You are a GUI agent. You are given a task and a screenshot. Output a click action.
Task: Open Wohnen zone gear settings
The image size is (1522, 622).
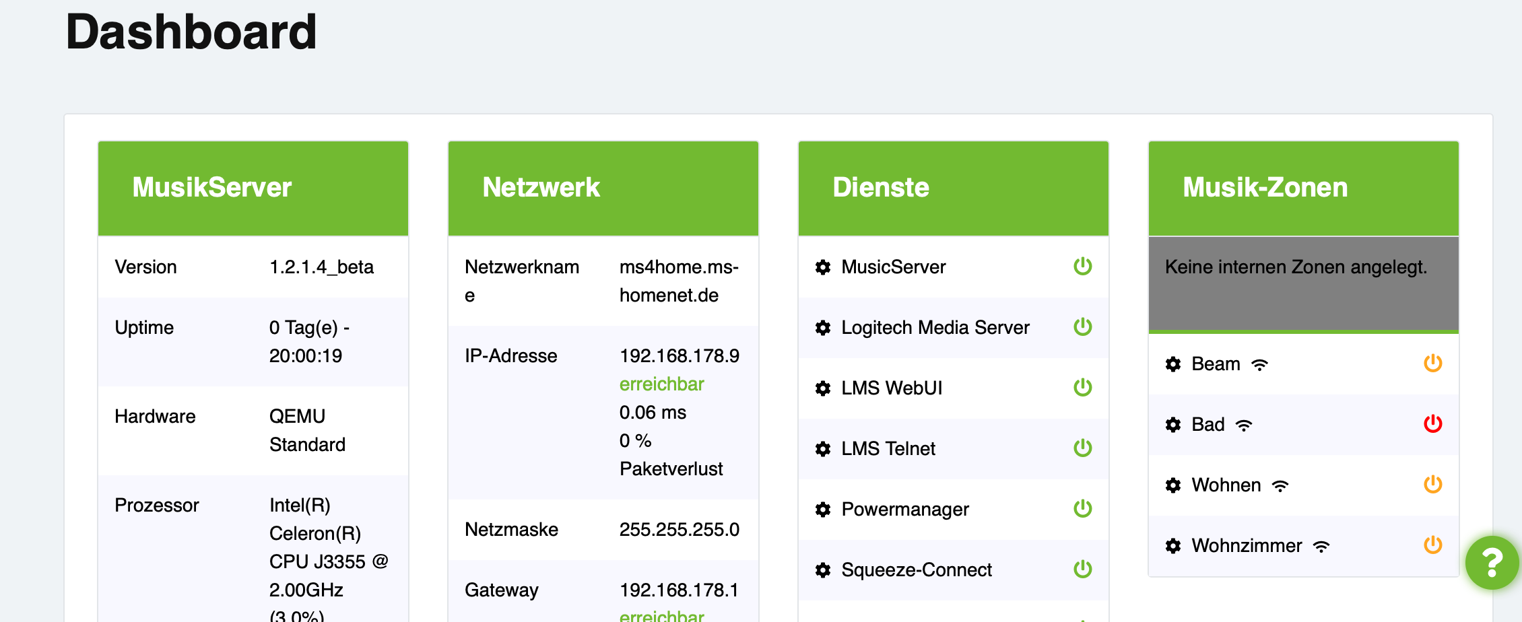tap(1172, 485)
